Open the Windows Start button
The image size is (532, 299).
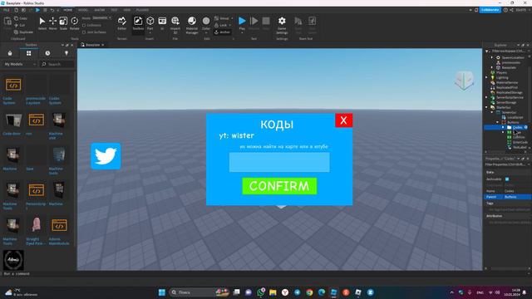point(162,292)
